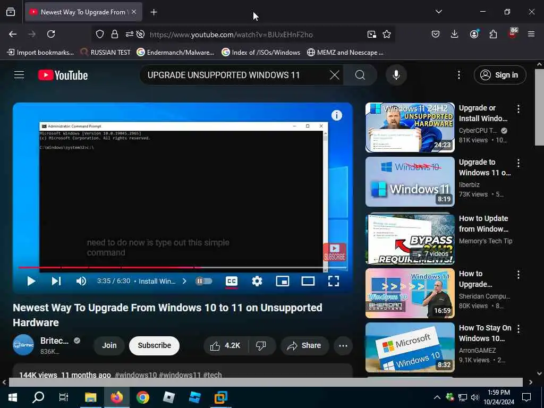Viewport: 544px width, 408px height.
Task: Click the YouTube search magnifier button
Action: click(360, 75)
